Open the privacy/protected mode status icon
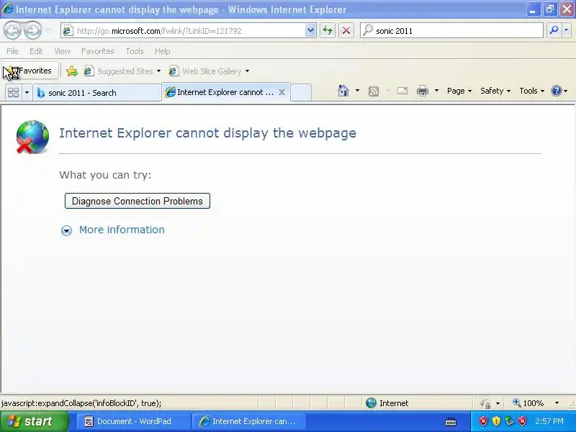Image resolution: width=576 pixels, height=432 pixels. (x=485, y=403)
